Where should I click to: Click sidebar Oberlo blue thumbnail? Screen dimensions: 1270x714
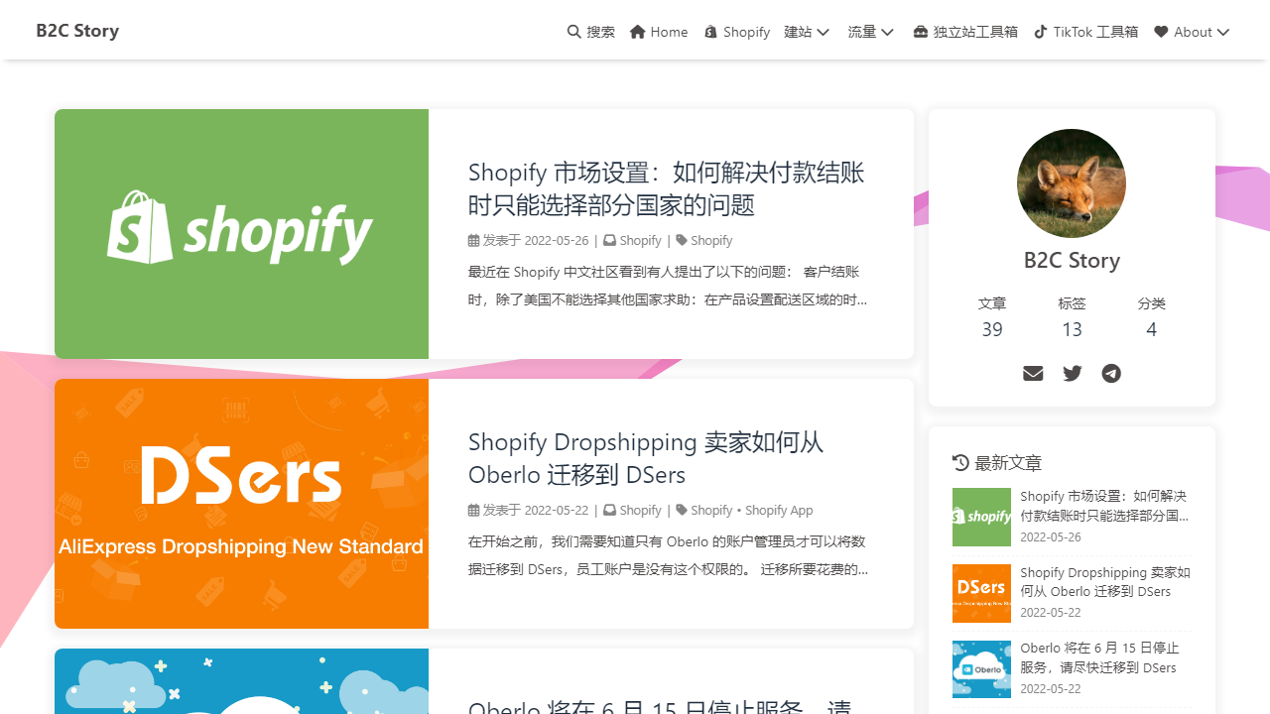tap(981, 669)
